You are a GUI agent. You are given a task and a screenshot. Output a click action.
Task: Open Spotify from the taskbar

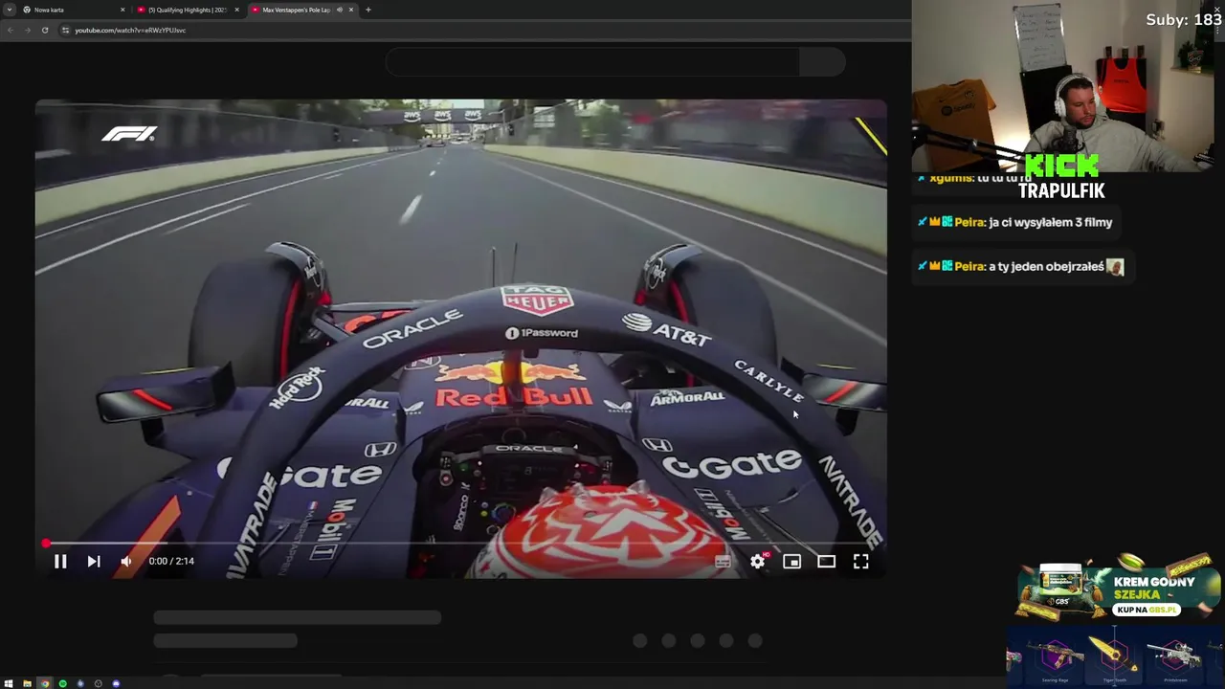click(x=62, y=683)
